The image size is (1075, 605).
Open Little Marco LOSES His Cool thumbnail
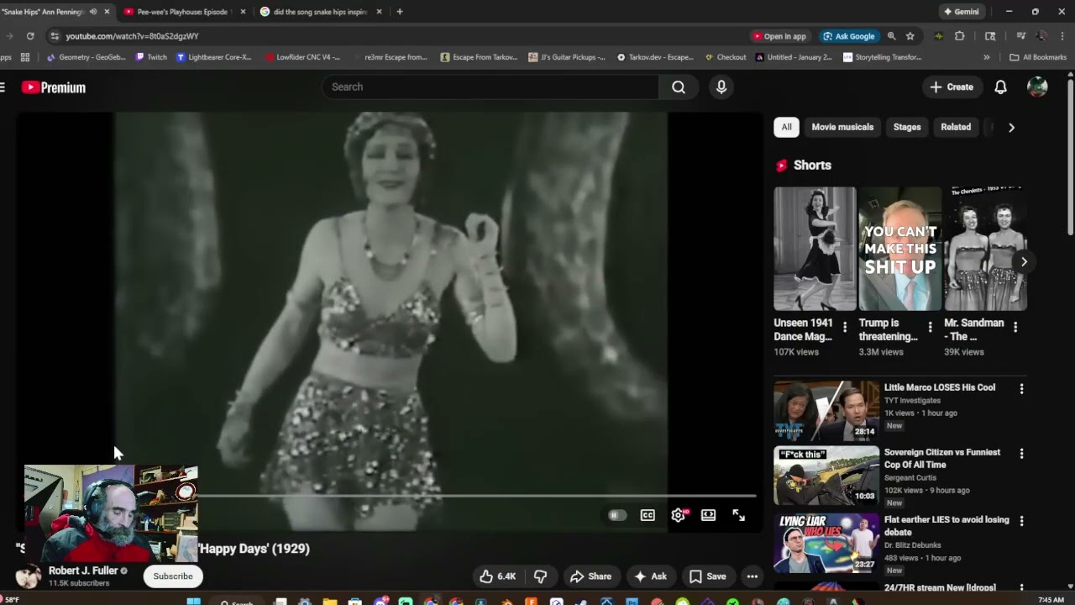(826, 410)
